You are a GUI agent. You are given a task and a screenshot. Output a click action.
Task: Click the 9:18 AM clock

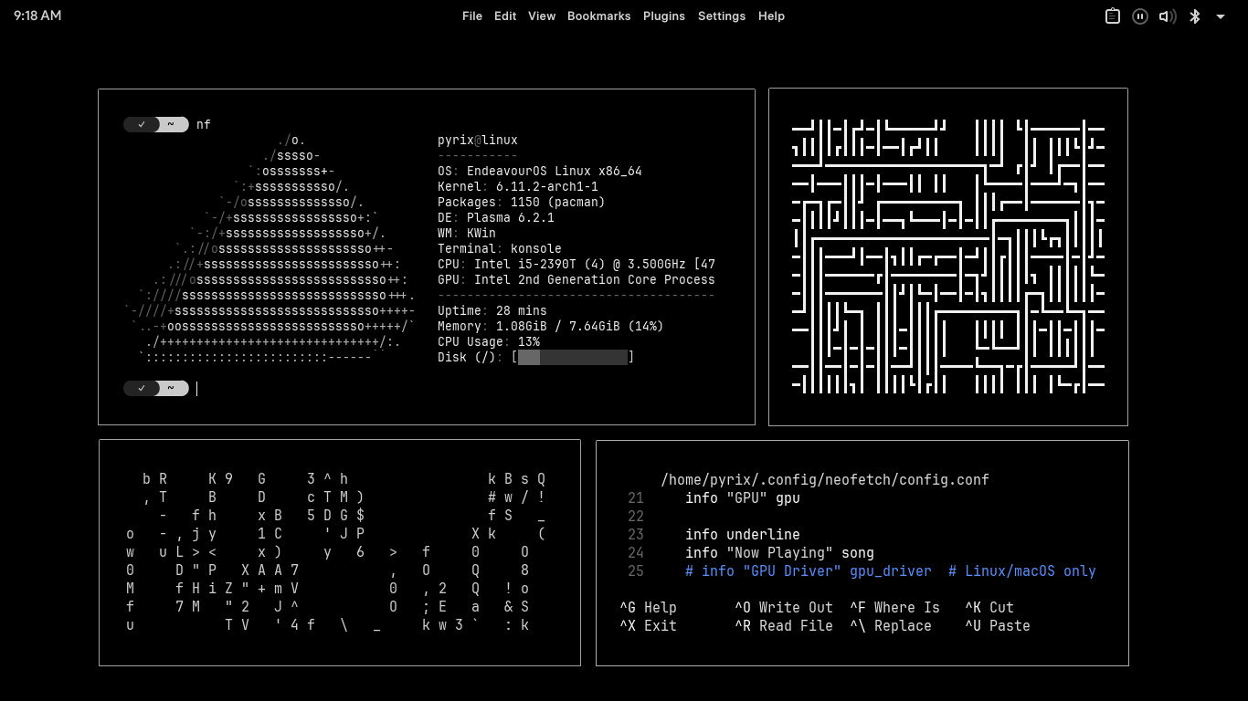pos(37,16)
